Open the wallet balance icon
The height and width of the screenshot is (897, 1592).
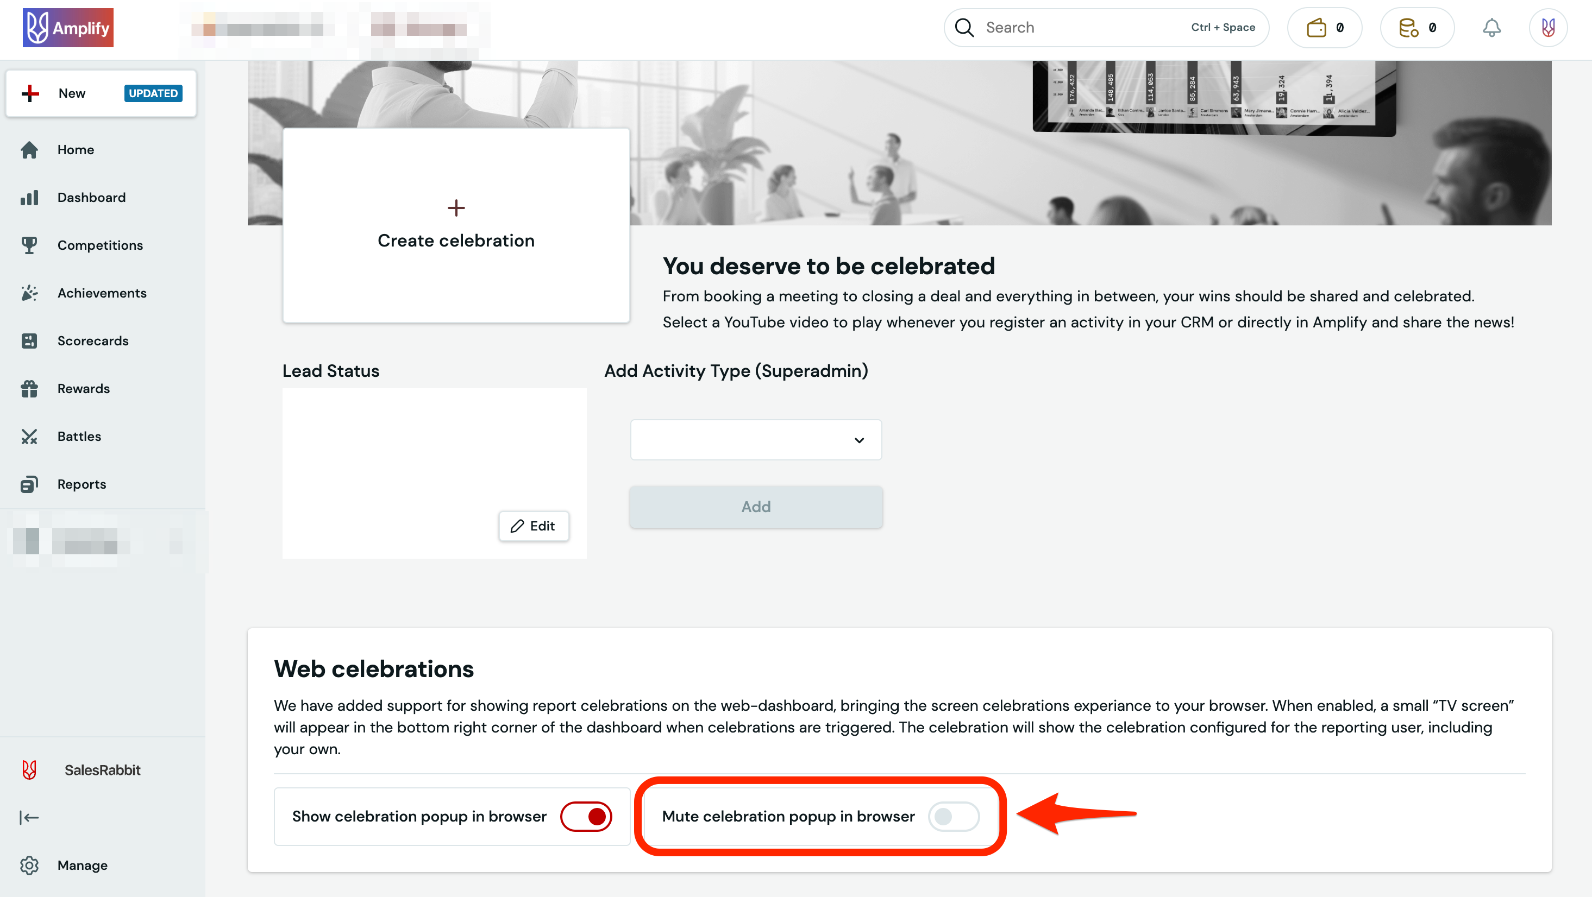tap(1316, 28)
